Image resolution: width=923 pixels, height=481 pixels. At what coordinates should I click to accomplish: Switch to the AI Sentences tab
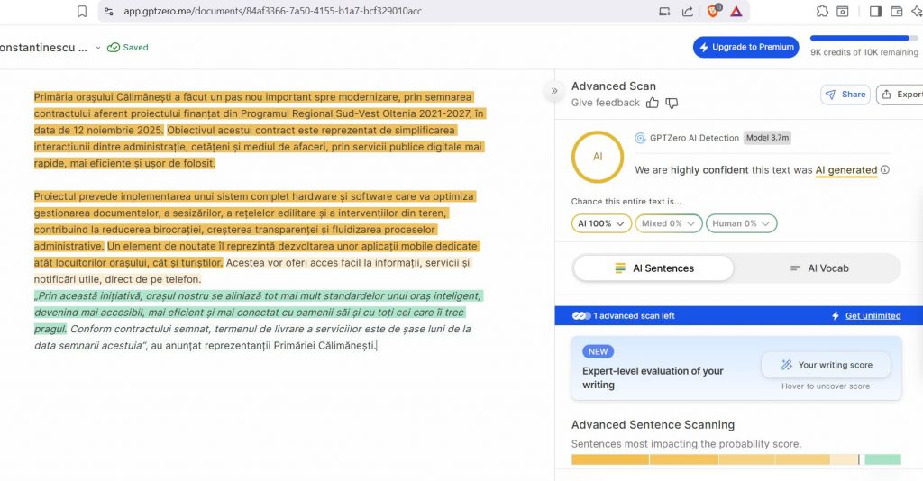pyautogui.click(x=653, y=268)
